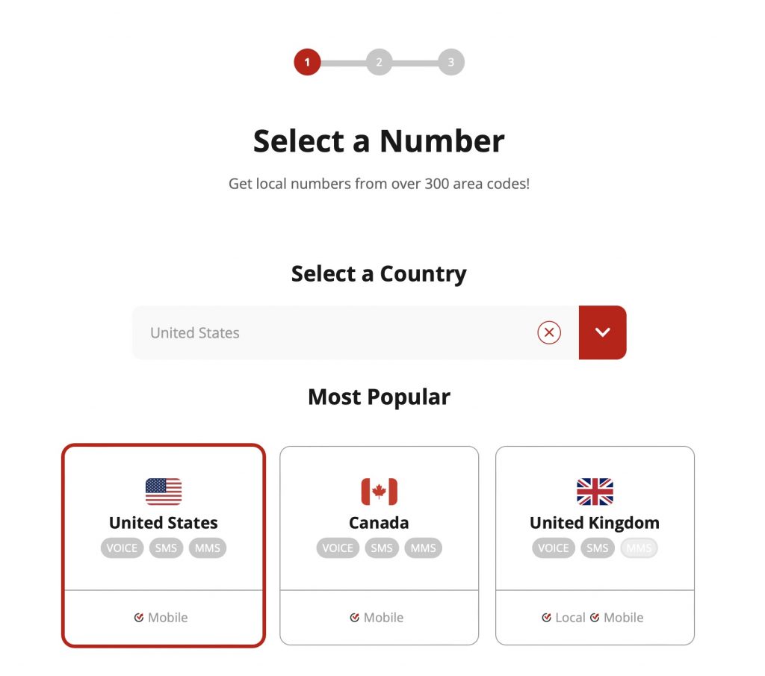Click SMS badge on United States card
Screen dimensions: 765x676
coord(166,548)
